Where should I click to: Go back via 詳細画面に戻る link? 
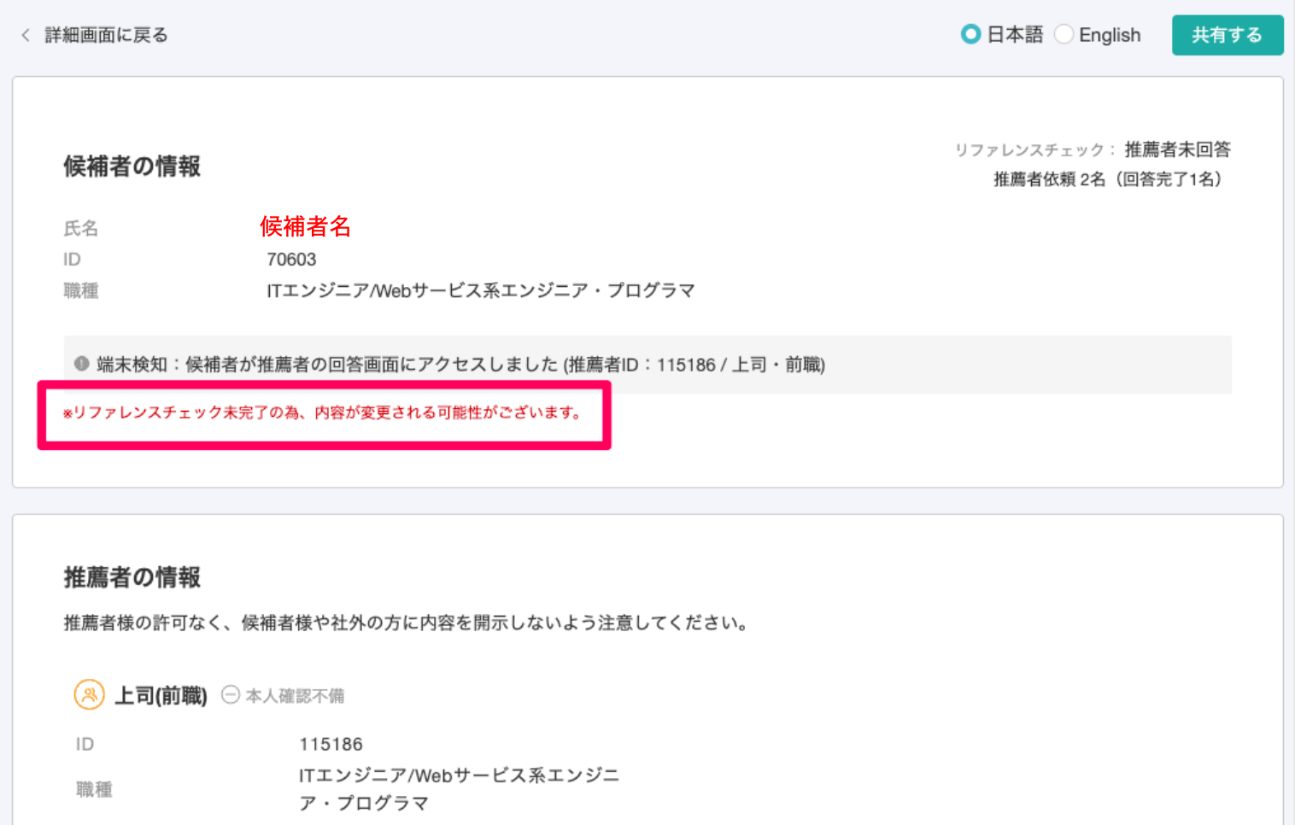pyautogui.click(x=106, y=35)
